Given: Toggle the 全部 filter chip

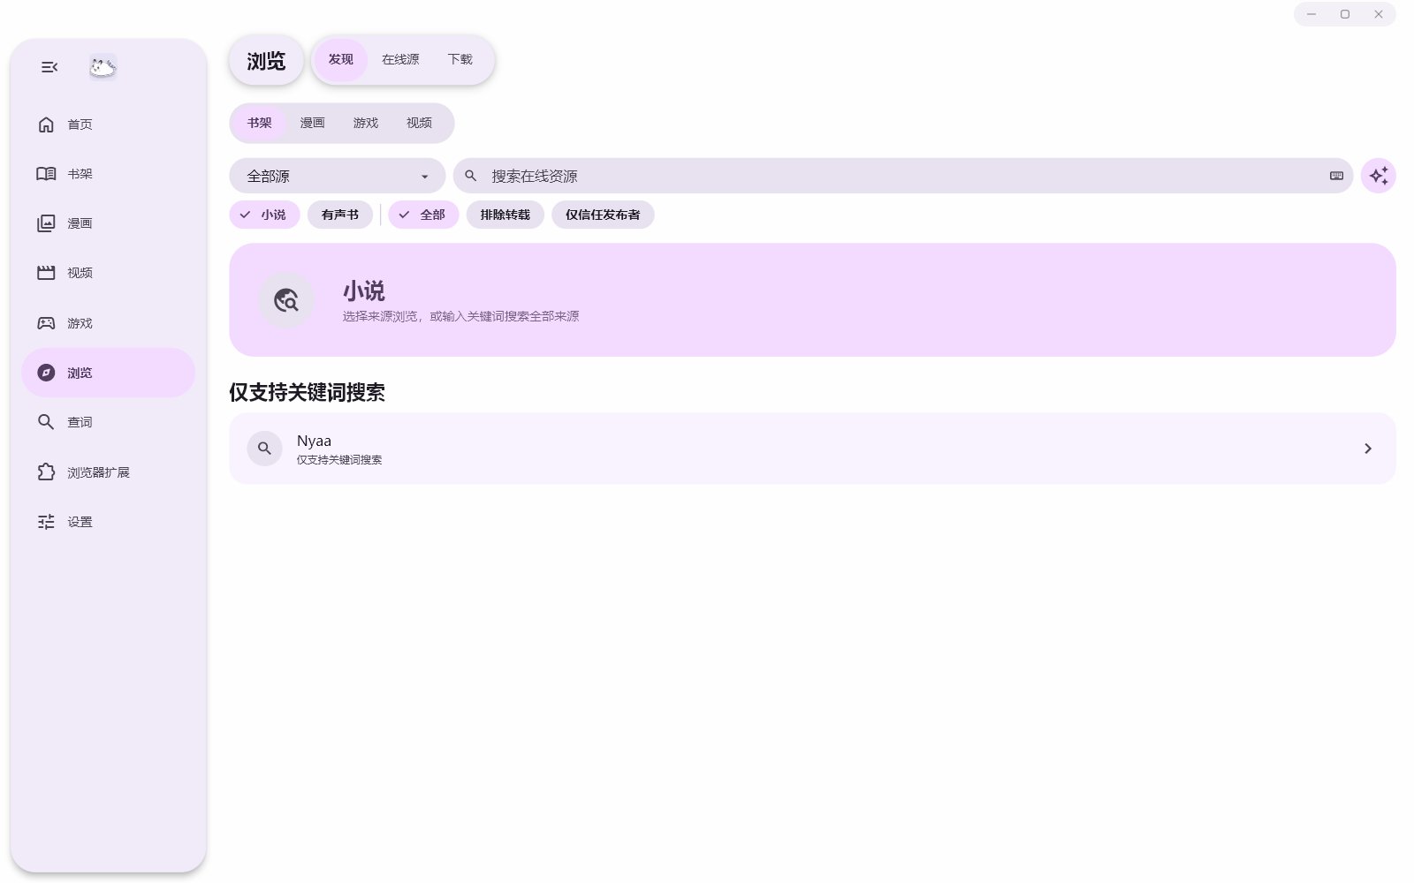Looking at the screenshot, I should pos(423,215).
